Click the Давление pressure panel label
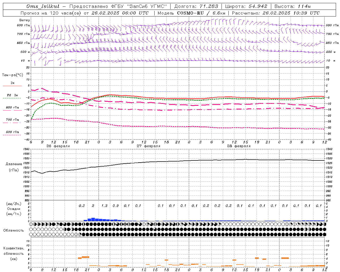Viewport: 340px width, 272px height. click(x=14, y=164)
